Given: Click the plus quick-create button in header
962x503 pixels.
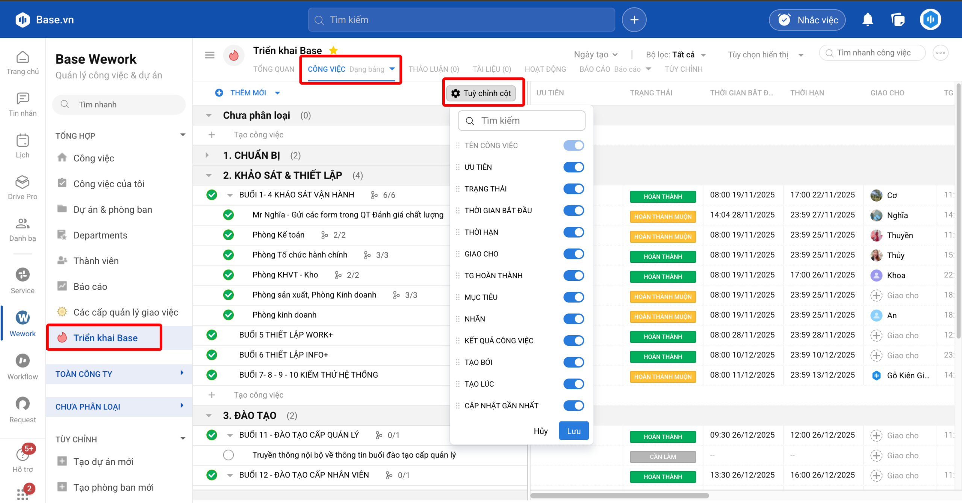Looking at the screenshot, I should pos(634,20).
